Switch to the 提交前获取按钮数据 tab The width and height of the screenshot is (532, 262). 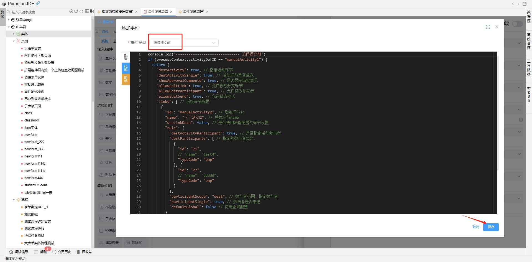tap(117, 12)
